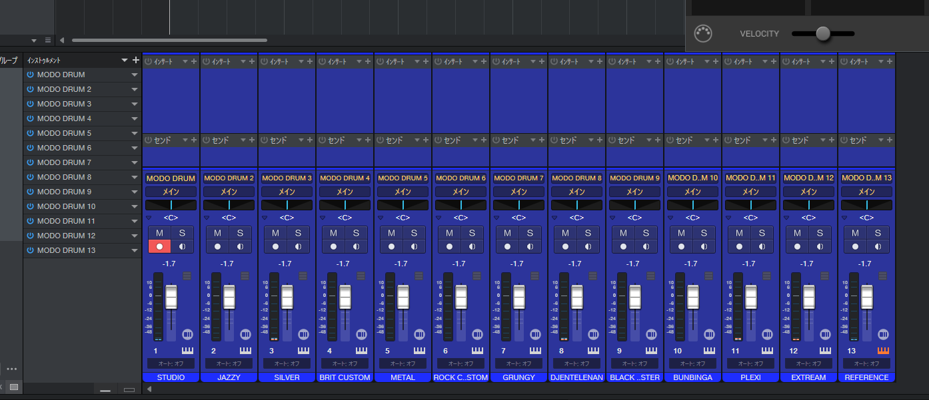Open メイン output selector on METAL channel
This screenshot has height=400, width=929.
[x=403, y=192]
